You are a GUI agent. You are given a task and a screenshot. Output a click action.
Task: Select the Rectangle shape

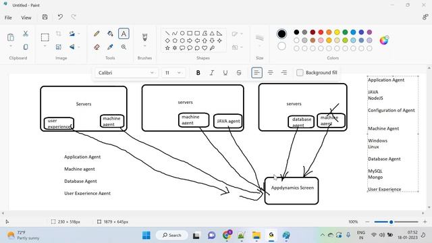(190, 33)
